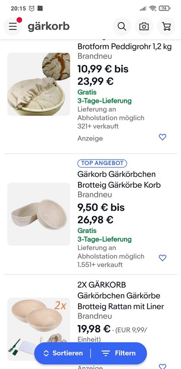Click the gärkorb search term field
The width and height of the screenshot is (181, 369).
(49, 26)
